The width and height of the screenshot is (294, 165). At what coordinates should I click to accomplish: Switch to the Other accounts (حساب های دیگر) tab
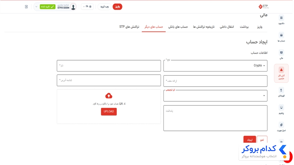coord(154,27)
